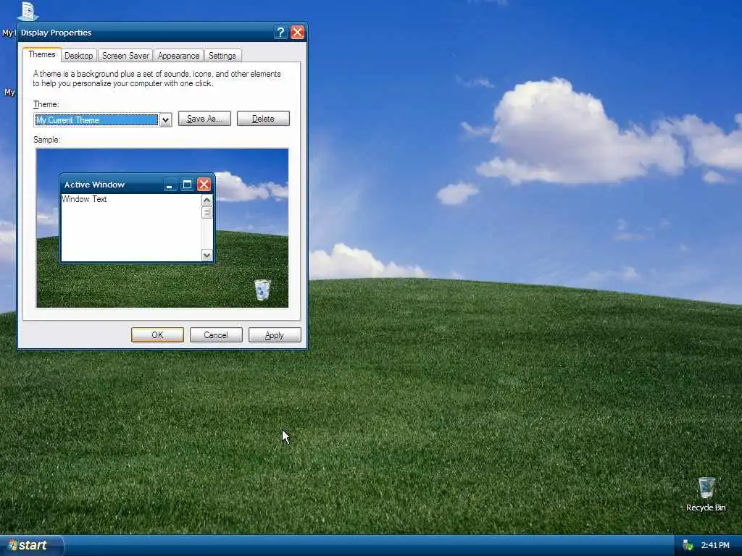Image resolution: width=742 pixels, height=556 pixels.
Task: Open the Start menu
Action: coord(31,545)
